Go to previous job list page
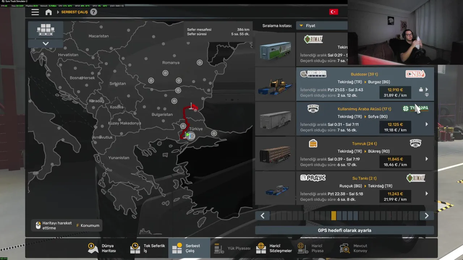 pos(263,216)
